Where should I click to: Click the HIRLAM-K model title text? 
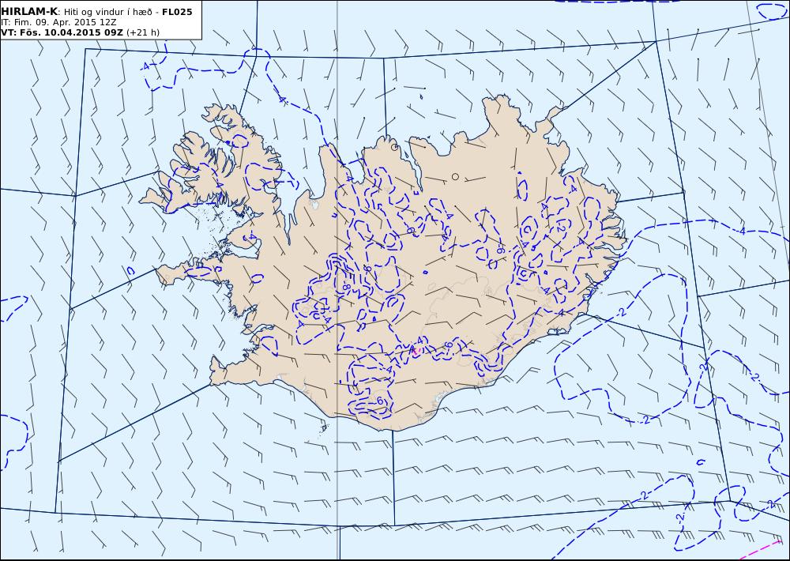click(29, 12)
